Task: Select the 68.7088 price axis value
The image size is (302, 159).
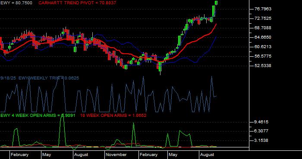Action: click(x=263, y=28)
